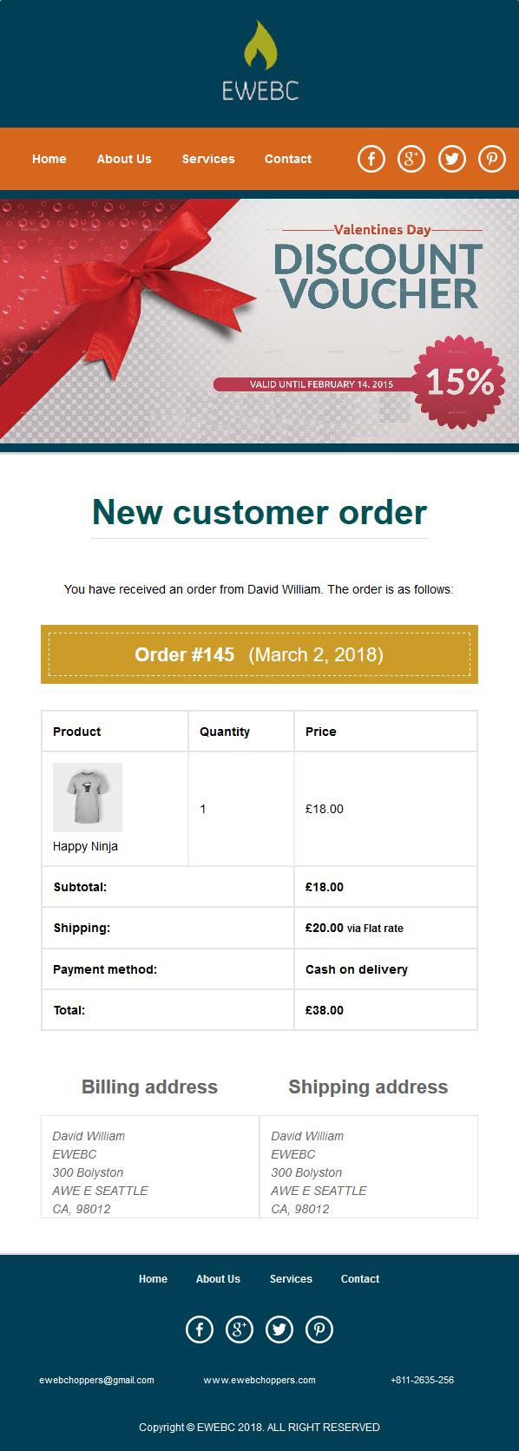Open the ewebchoppers@gmail.com email link
Viewport: 519px width, 1451px height.
coord(96,1380)
